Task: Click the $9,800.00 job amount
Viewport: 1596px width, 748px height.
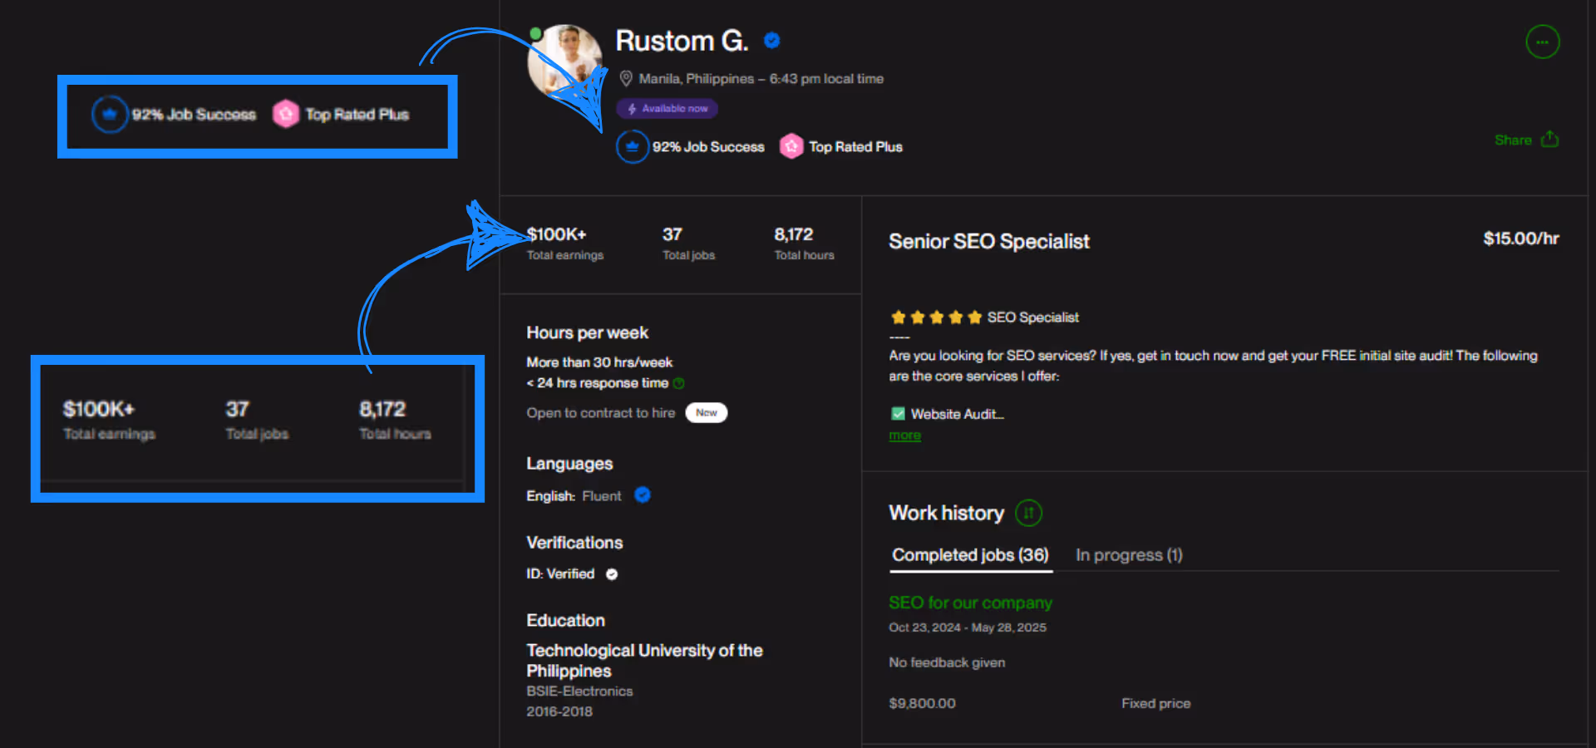Action: (922, 703)
